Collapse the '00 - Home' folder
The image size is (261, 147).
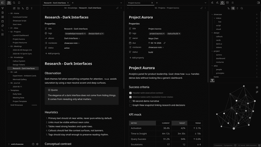[x=9, y=13]
